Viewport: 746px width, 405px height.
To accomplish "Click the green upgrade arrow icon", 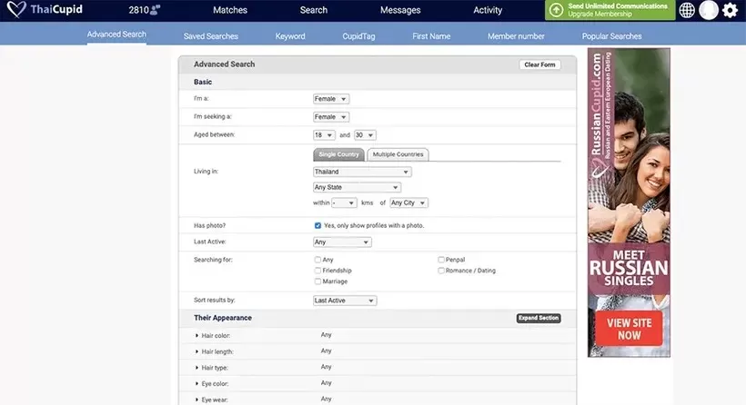I will point(556,10).
